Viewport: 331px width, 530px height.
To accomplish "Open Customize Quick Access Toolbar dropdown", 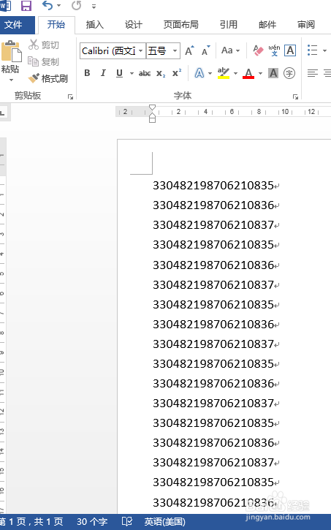I will tap(94, 6).
